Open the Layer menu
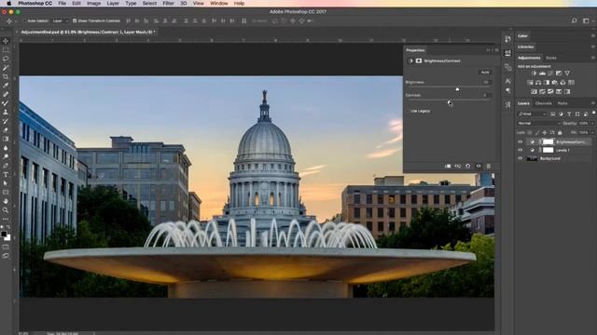Screen dimensions: 597x335 click(x=113, y=4)
